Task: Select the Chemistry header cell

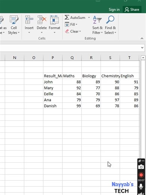Action: [x=110, y=76]
